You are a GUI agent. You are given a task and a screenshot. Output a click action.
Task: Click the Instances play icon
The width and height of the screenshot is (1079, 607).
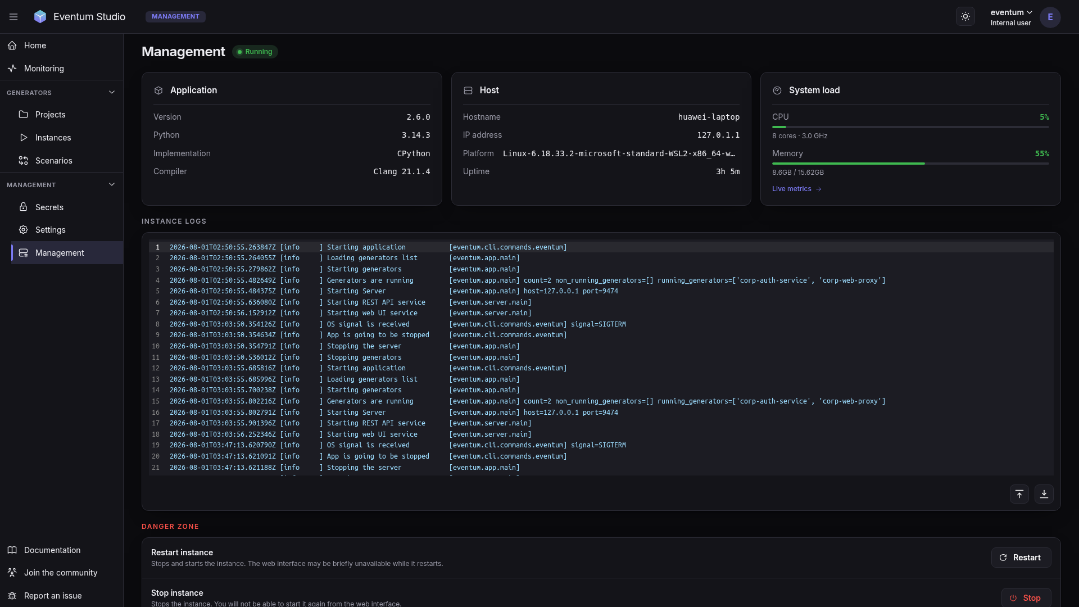pos(23,138)
